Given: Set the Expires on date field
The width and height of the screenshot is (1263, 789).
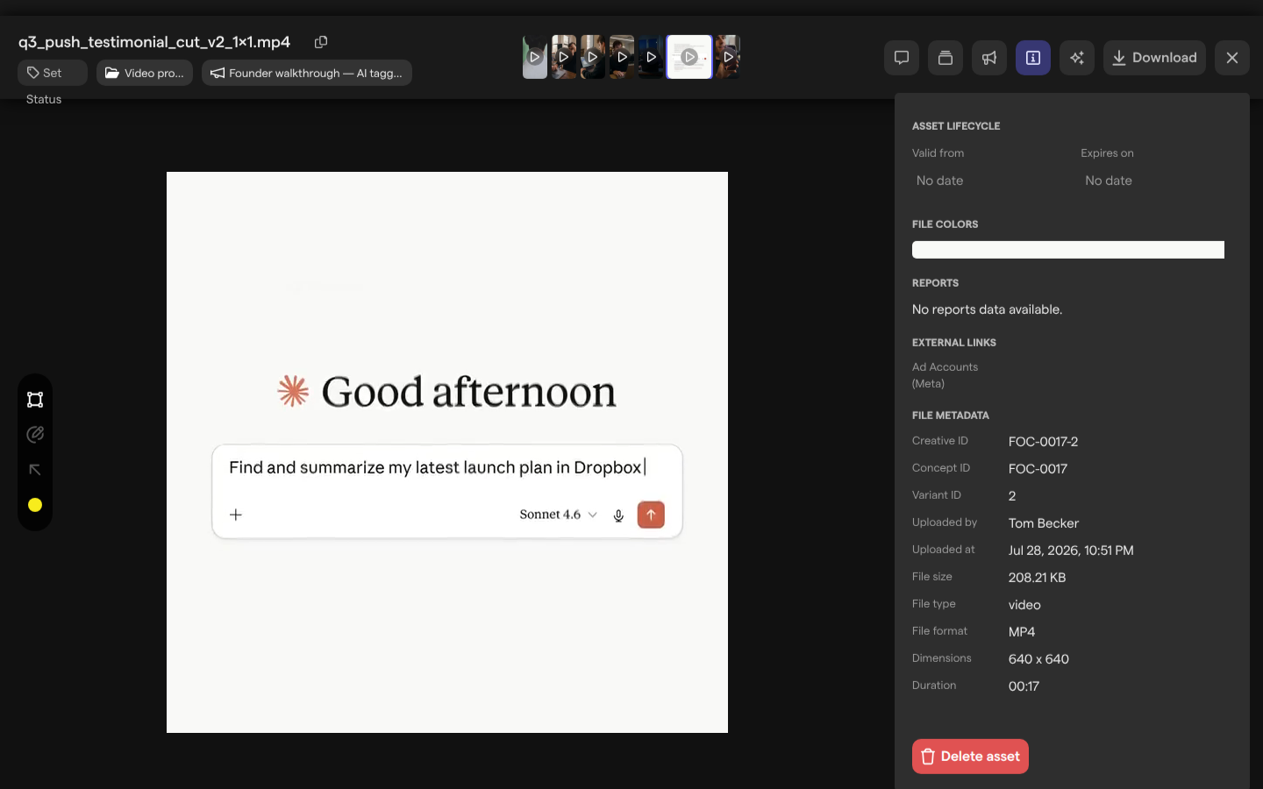Looking at the screenshot, I should coord(1109,181).
